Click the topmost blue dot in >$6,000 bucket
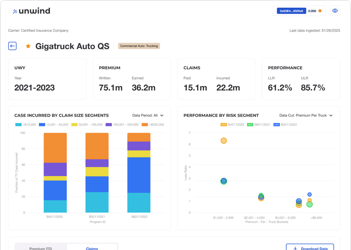Viewport: 351px width, 250px height. 309,194
